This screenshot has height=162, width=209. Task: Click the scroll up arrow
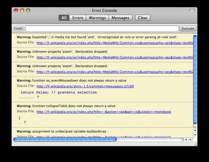point(195,130)
